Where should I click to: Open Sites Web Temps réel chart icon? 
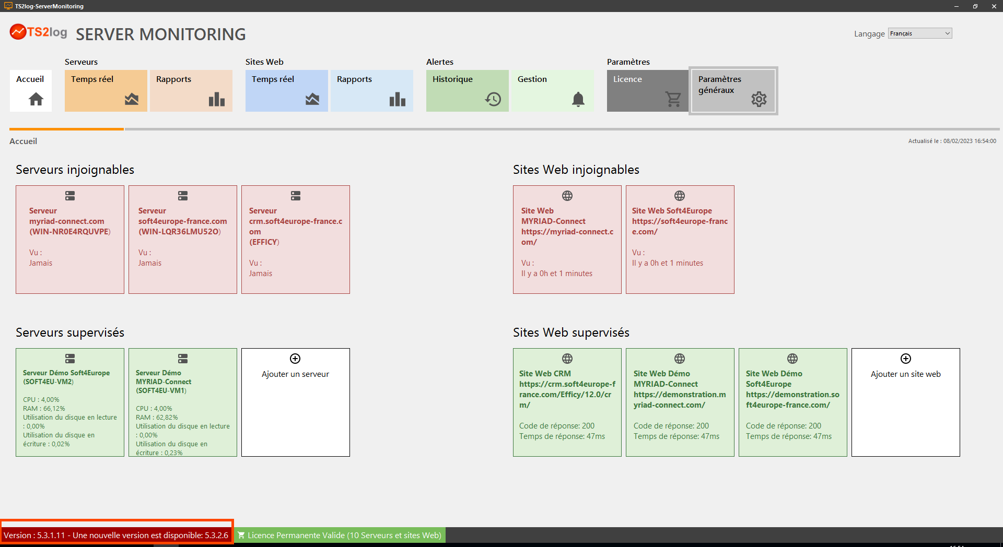point(312,99)
